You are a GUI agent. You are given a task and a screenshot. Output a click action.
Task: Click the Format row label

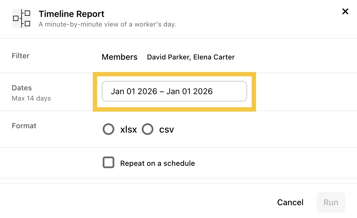(24, 126)
